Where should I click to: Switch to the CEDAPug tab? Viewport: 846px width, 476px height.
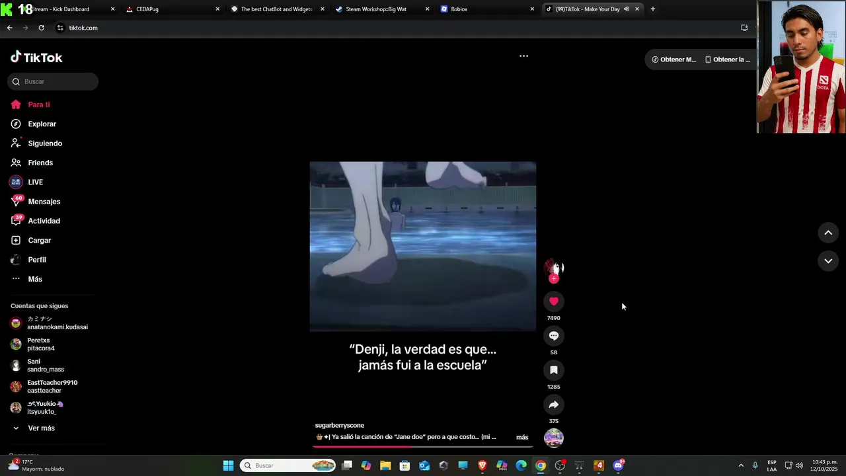click(x=172, y=9)
